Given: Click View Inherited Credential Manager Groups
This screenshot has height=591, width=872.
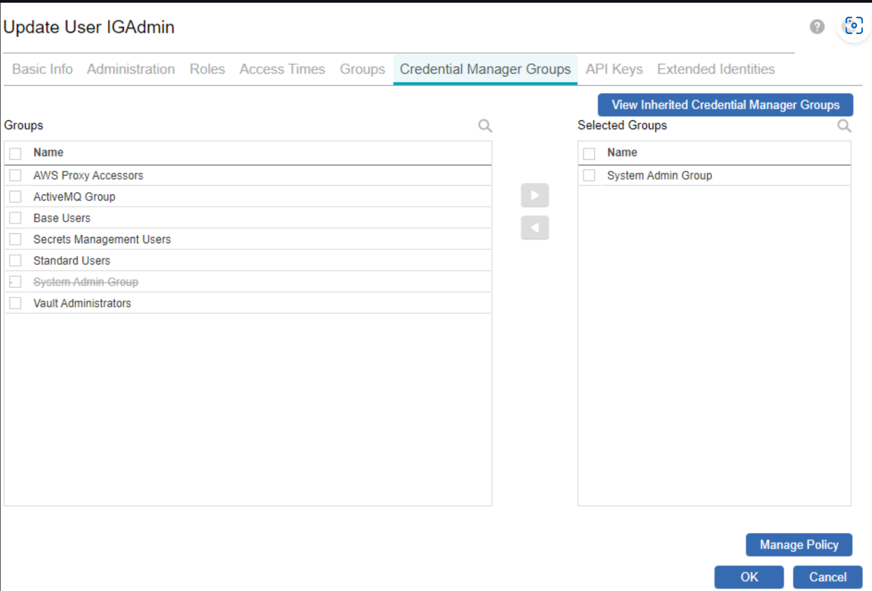Looking at the screenshot, I should [725, 105].
